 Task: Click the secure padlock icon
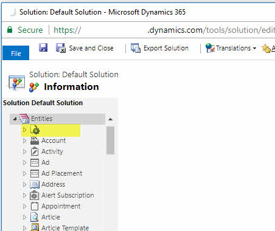pyautogui.click(x=10, y=30)
